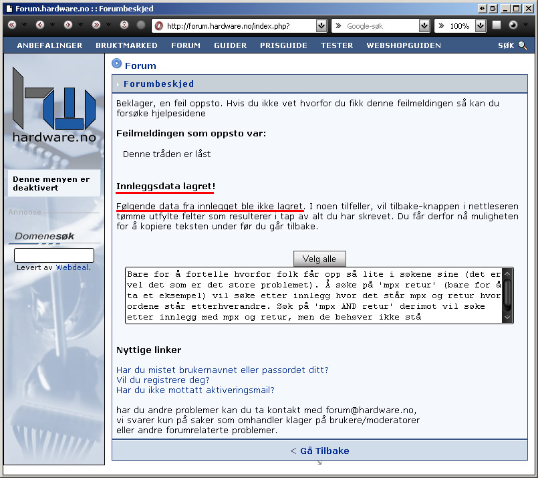The height and width of the screenshot is (478, 538).
Task: Minimize the browser window
Action: coord(505,9)
